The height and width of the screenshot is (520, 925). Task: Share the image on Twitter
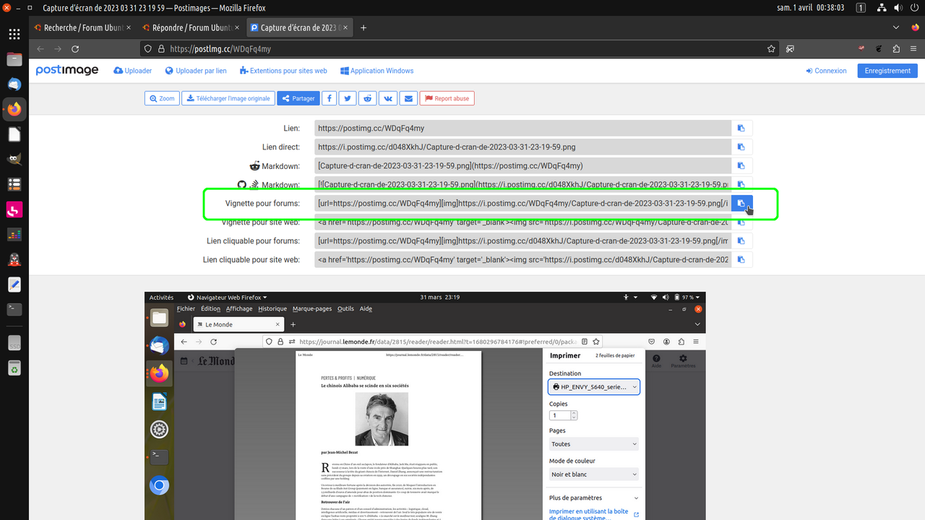(x=348, y=98)
